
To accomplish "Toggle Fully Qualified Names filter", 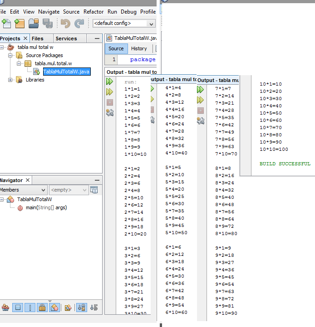I will click(68, 308).
